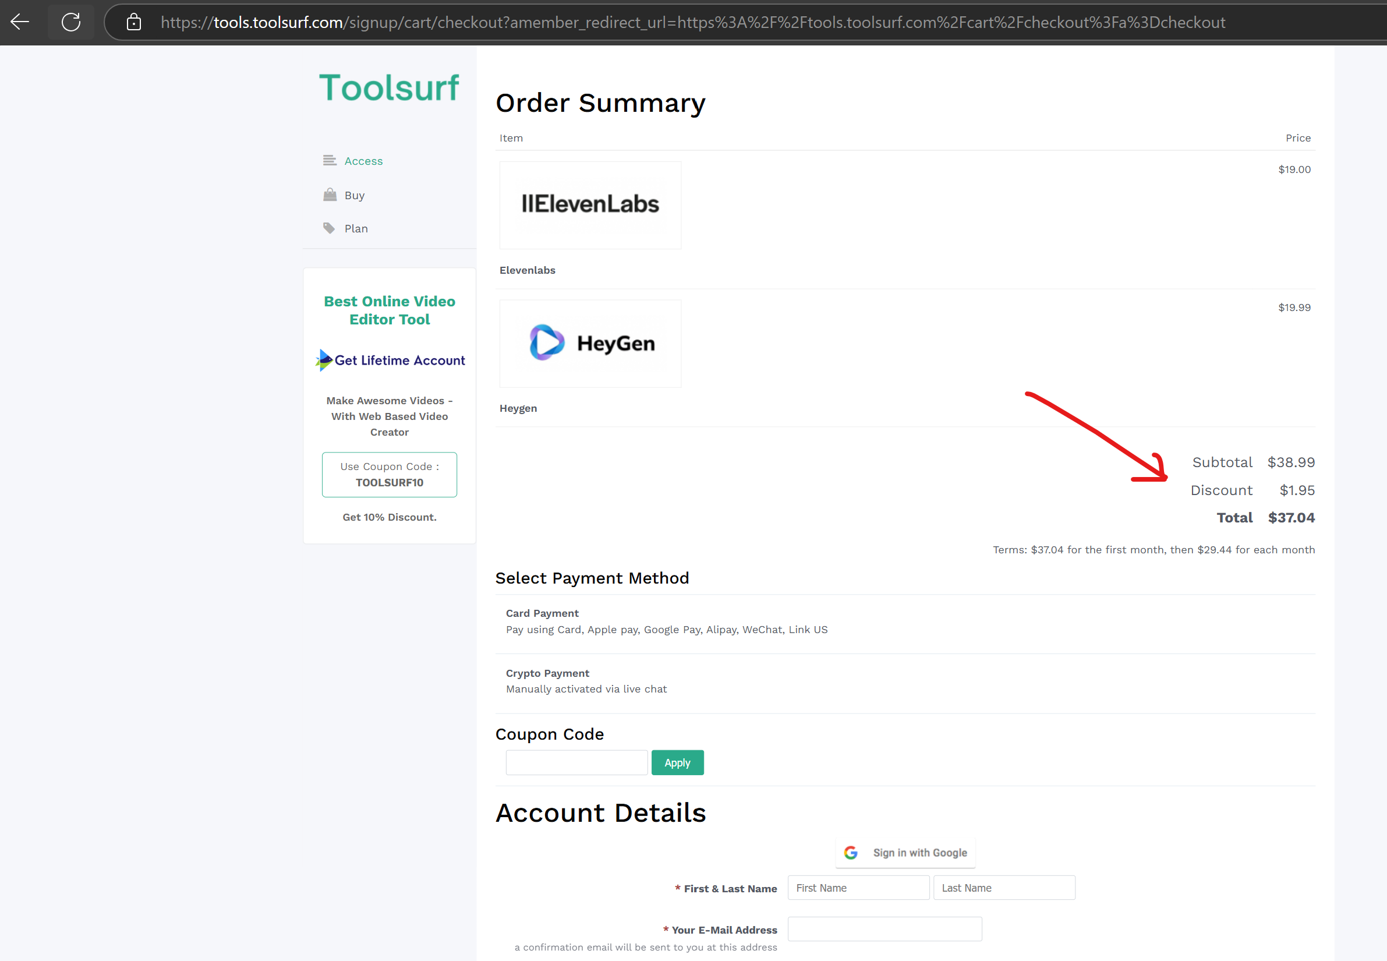The height and width of the screenshot is (961, 1387).
Task: Select the TOOLSURF10 coupon code box
Action: pyautogui.click(x=390, y=475)
